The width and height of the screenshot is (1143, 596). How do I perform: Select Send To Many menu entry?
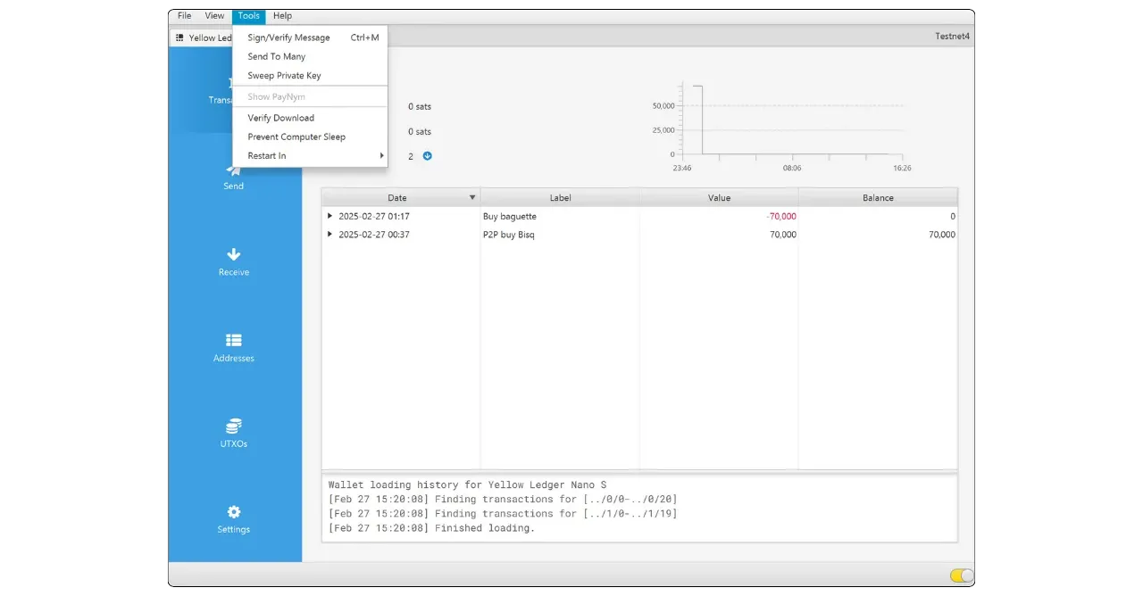(276, 56)
